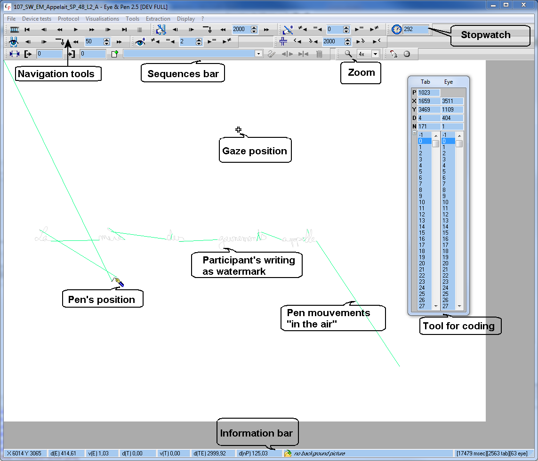Expand the sequences bar dropdown list
Screen dimensions: 538x461
pos(258,54)
